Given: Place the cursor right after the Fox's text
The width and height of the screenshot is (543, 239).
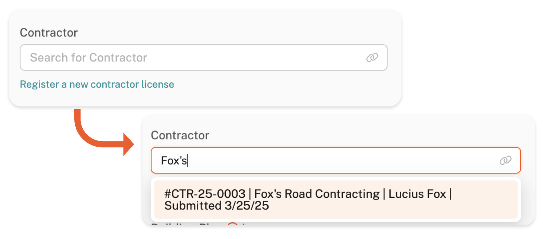Looking at the screenshot, I should tap(187, 160).
